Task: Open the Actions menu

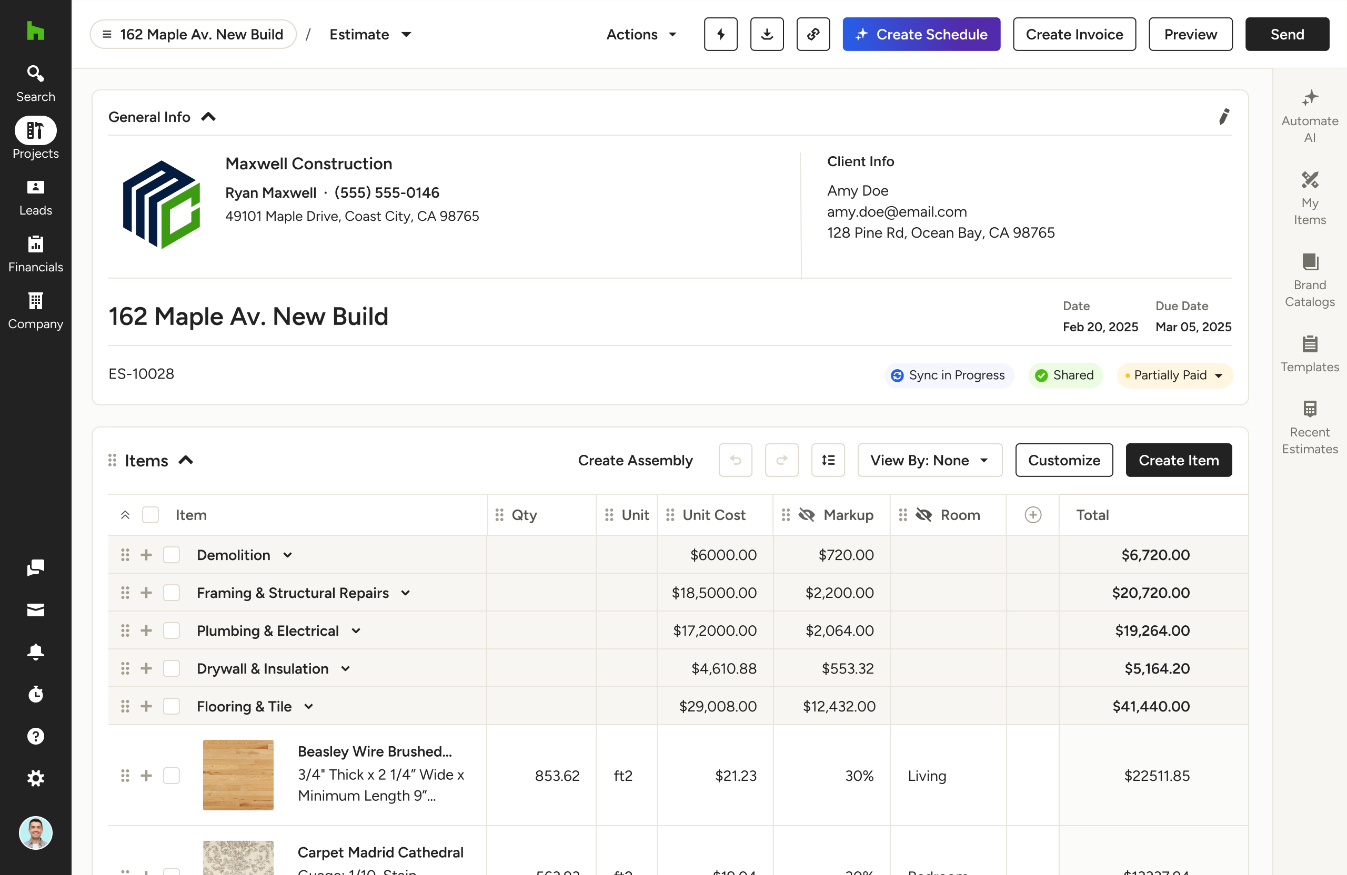Action: [641, 34]
